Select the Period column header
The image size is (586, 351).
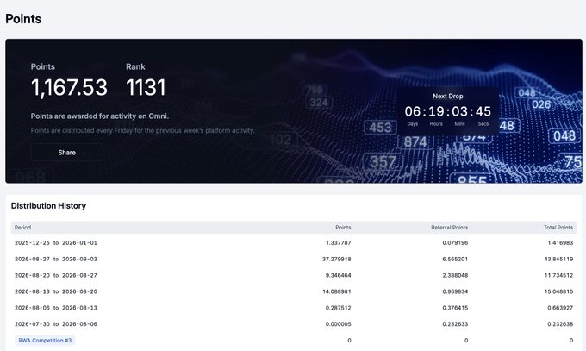[22, 228]
